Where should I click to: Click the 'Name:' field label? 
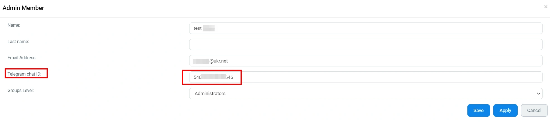click(x=14, y=25)
